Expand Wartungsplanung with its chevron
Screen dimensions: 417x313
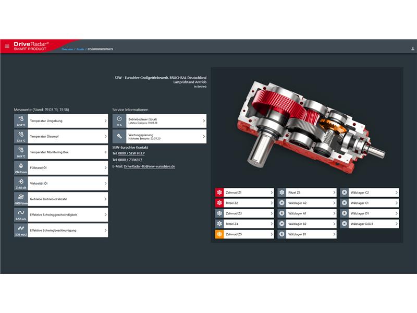(204, 137)
